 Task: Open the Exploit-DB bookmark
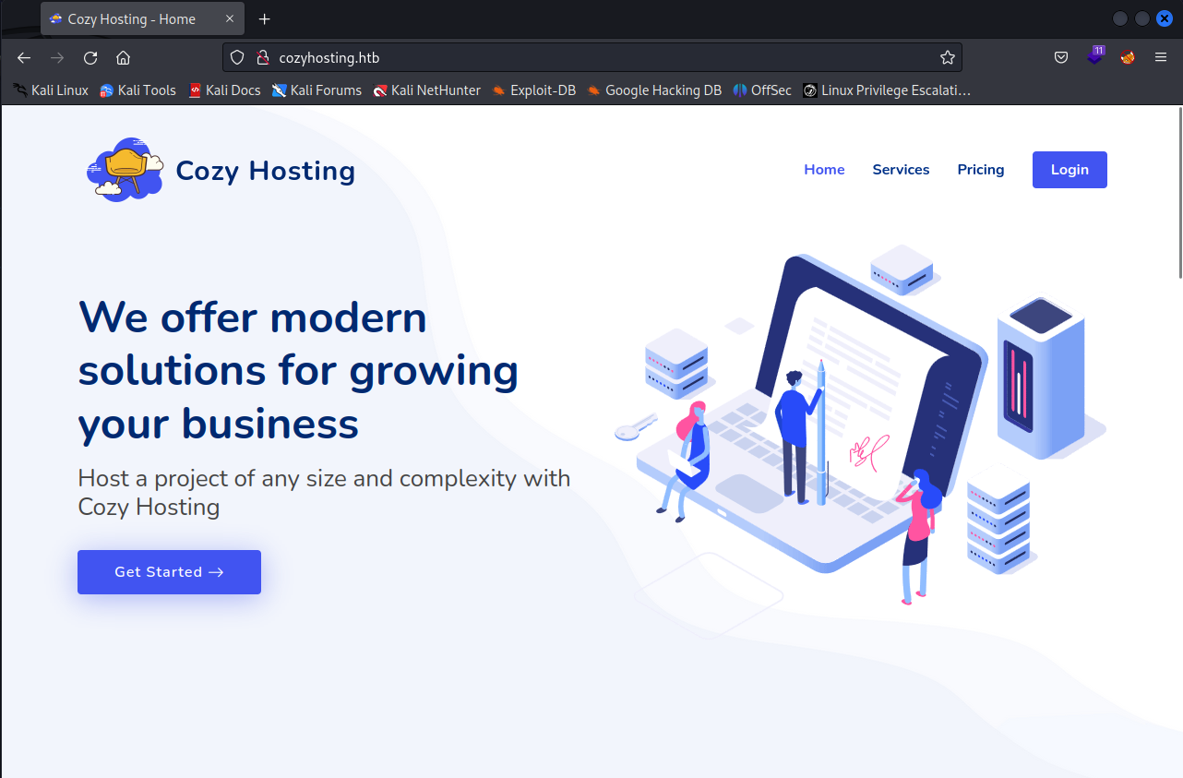[534, 90]
